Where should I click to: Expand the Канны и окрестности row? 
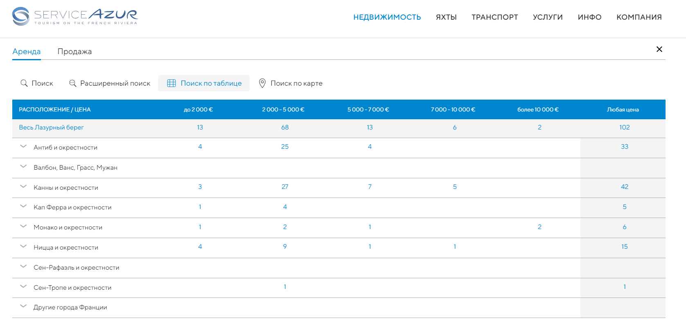23,187
